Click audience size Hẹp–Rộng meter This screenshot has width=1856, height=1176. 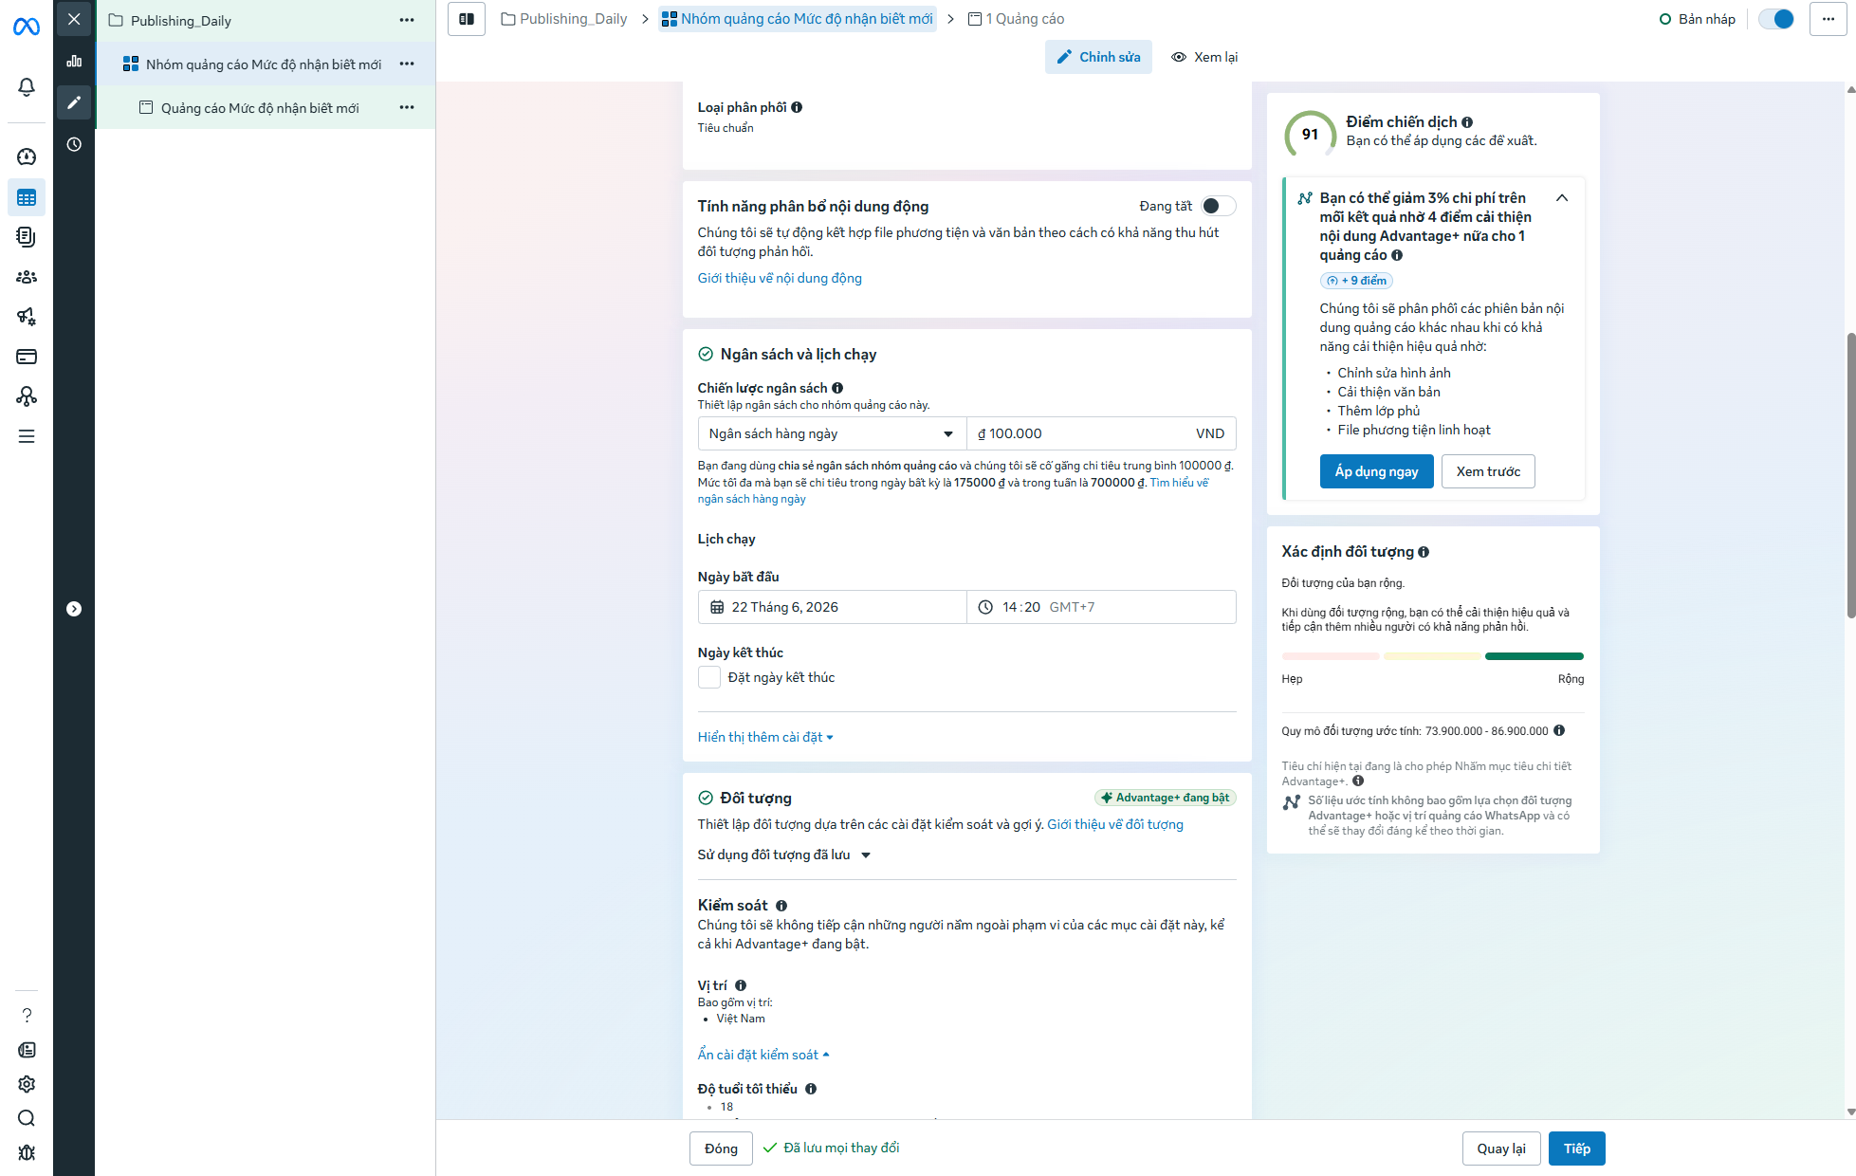pos(1432,656)
